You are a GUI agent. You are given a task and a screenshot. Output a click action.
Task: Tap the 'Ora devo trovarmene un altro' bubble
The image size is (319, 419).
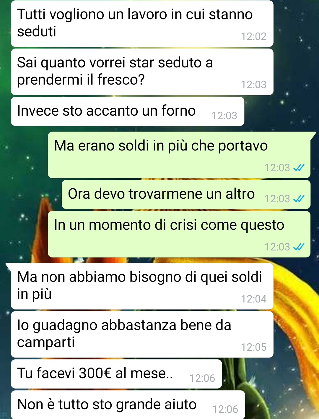[186, 195]
